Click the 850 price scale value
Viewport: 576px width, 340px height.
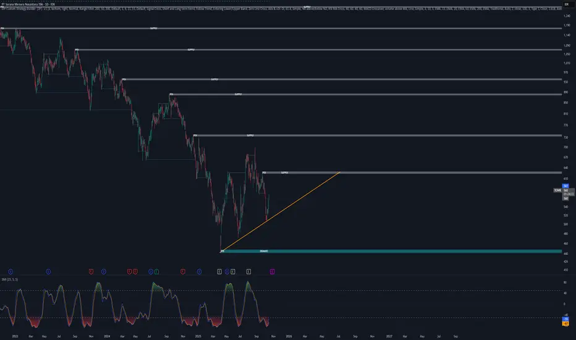565,103
